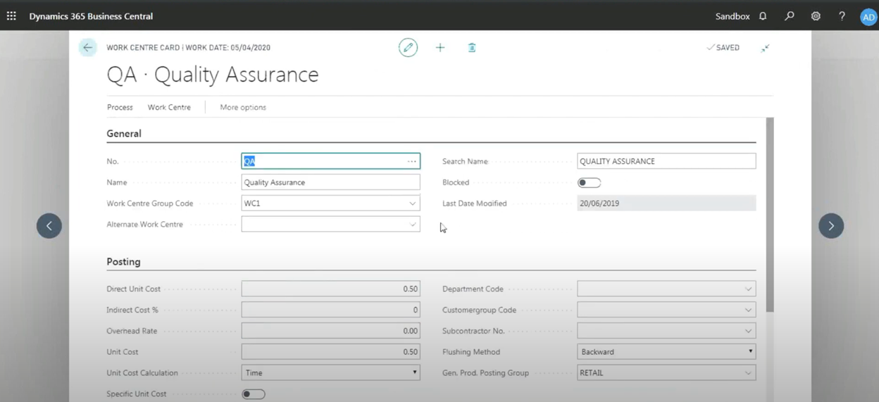The image size is (879, 402).
Task: Create new record with plus icon
Action: pos(440,47)
